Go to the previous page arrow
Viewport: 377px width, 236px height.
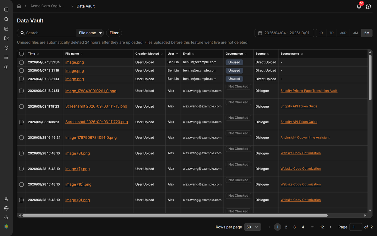click(x=269, y=227)
